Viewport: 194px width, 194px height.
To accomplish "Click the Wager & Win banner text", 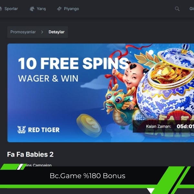I will click(x=48, y=78).
